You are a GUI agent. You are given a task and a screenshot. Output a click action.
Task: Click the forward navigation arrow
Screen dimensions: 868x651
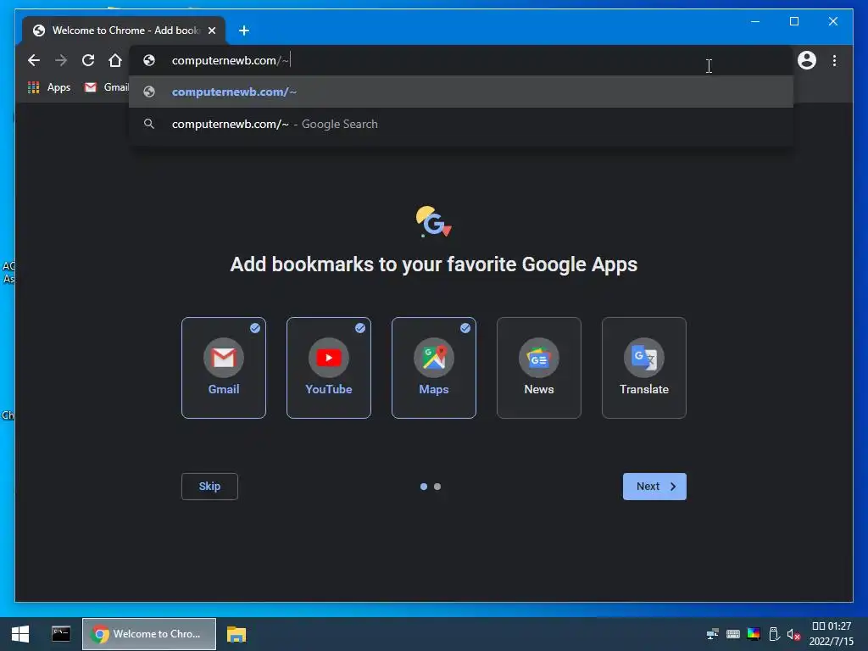(61, 60)
